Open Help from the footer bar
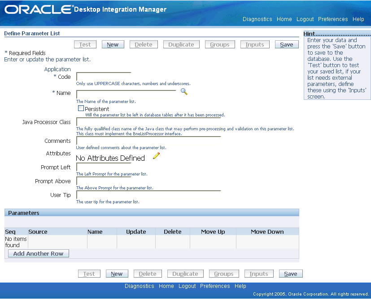371x300 pixels. 240,286
